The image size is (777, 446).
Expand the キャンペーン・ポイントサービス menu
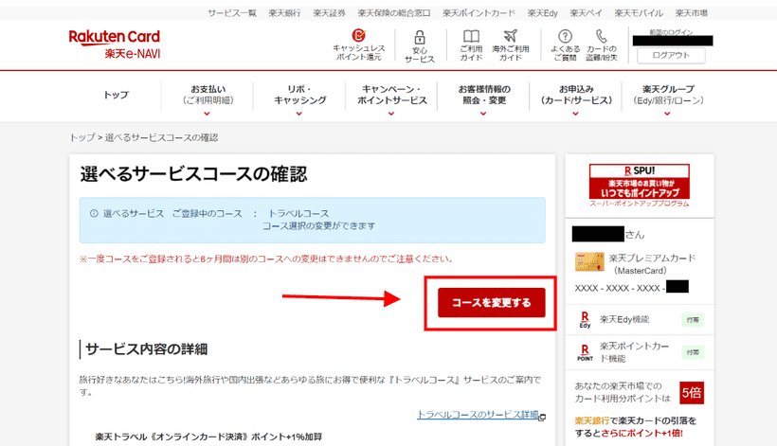click(392, 101)
